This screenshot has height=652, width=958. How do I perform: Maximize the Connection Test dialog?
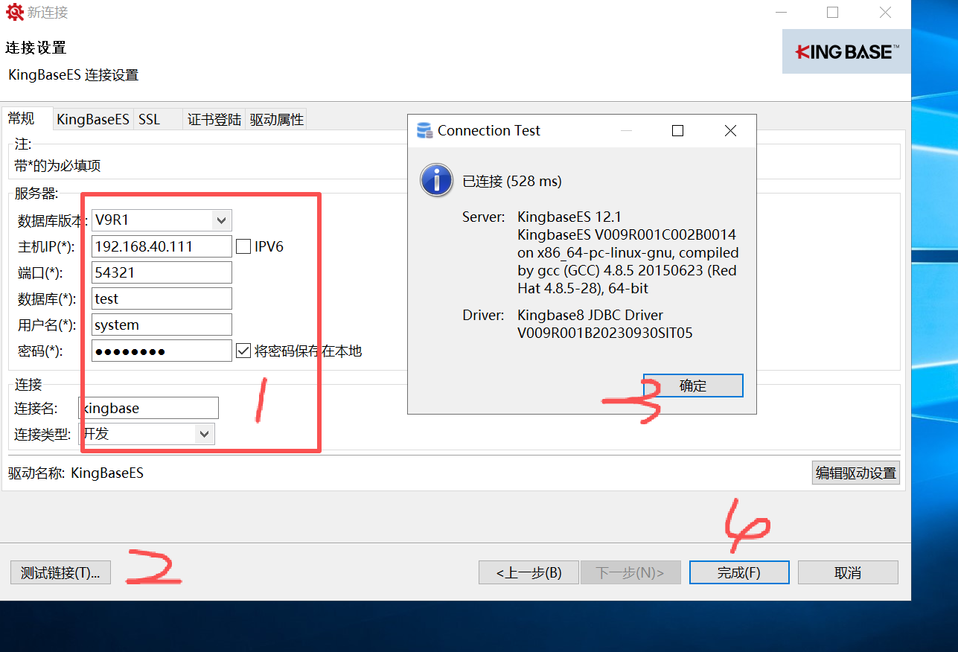[x=677, y=131]
